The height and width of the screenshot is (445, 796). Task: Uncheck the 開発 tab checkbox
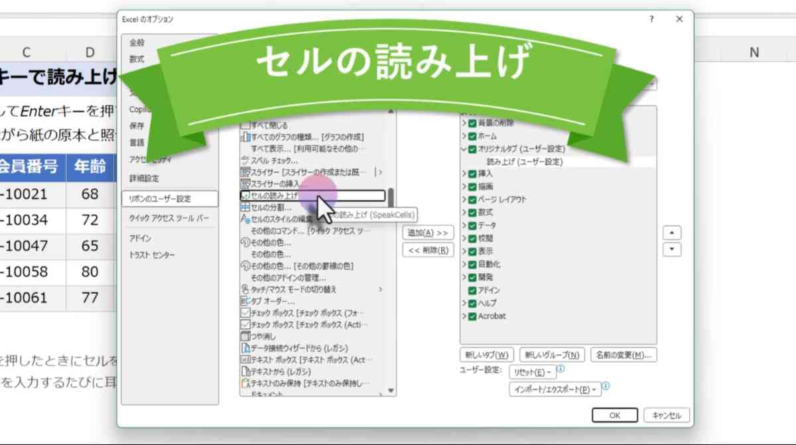click(472, 277)
